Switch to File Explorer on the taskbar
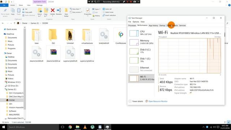 click(x=78, y=127)
